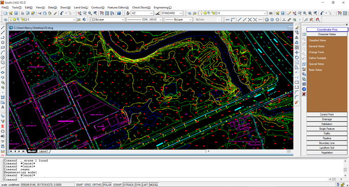Select Classified Notes in side panel

click(317, 40)
